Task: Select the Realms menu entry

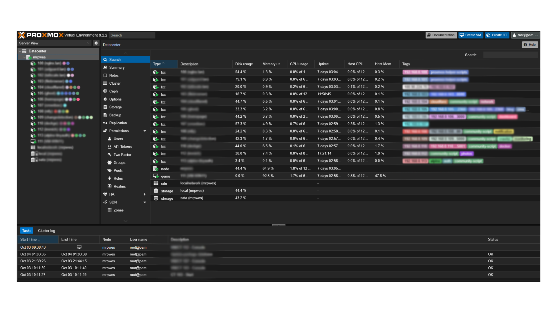Action: 119,187
